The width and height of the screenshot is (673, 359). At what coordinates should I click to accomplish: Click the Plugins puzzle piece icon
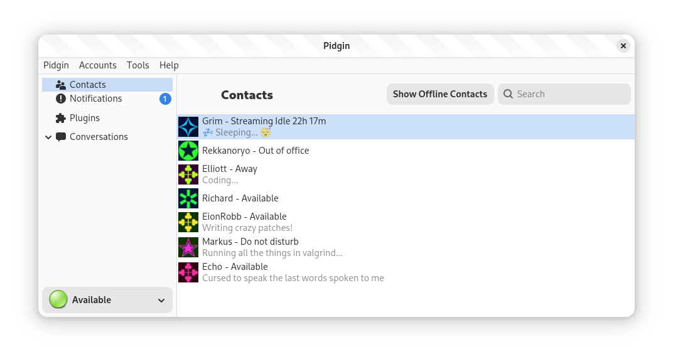(61, 118)
